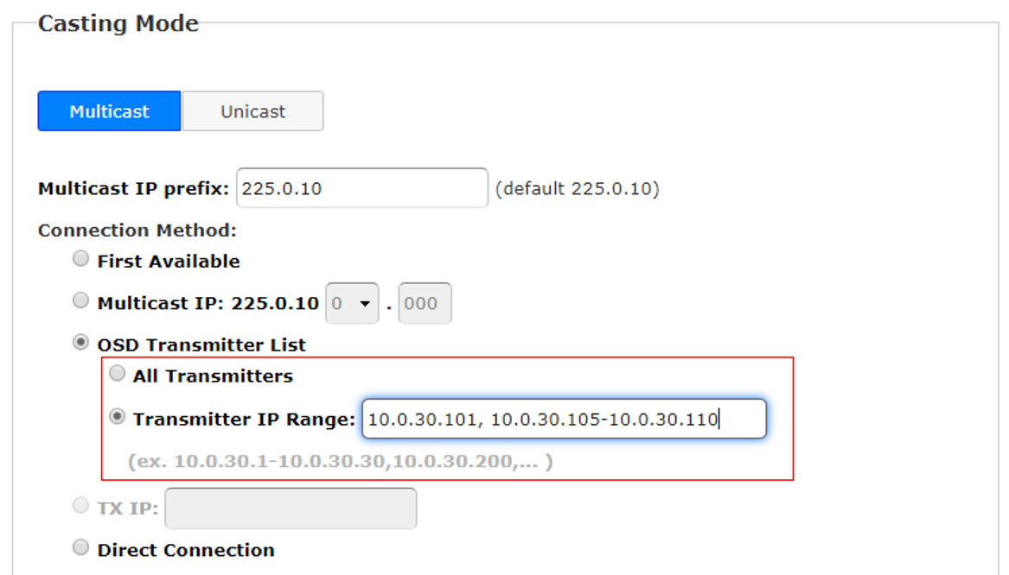The height and width of the screenshot is (575, 1009).
Task: Click the TX IP input field
Action: pyautogui.click(x=290, y=509)
